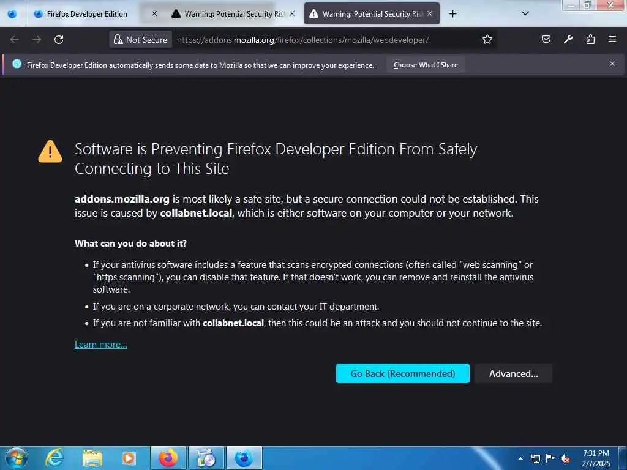Click the taskbar icon with CD disc
The height and width of the screenshot is (470, 627).
pos(206,458)
